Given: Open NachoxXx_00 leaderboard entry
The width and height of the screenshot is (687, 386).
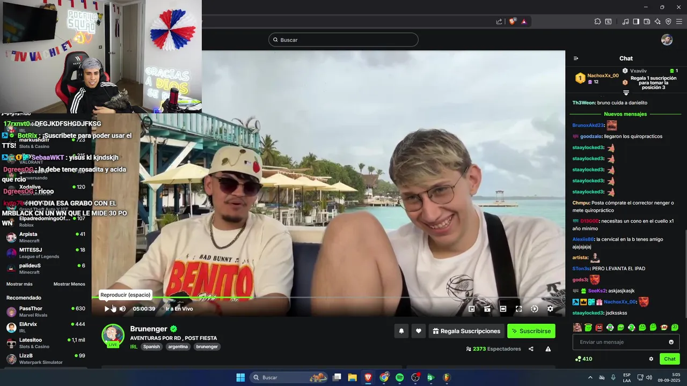Looking at the screenshot, I should (597, 78).
